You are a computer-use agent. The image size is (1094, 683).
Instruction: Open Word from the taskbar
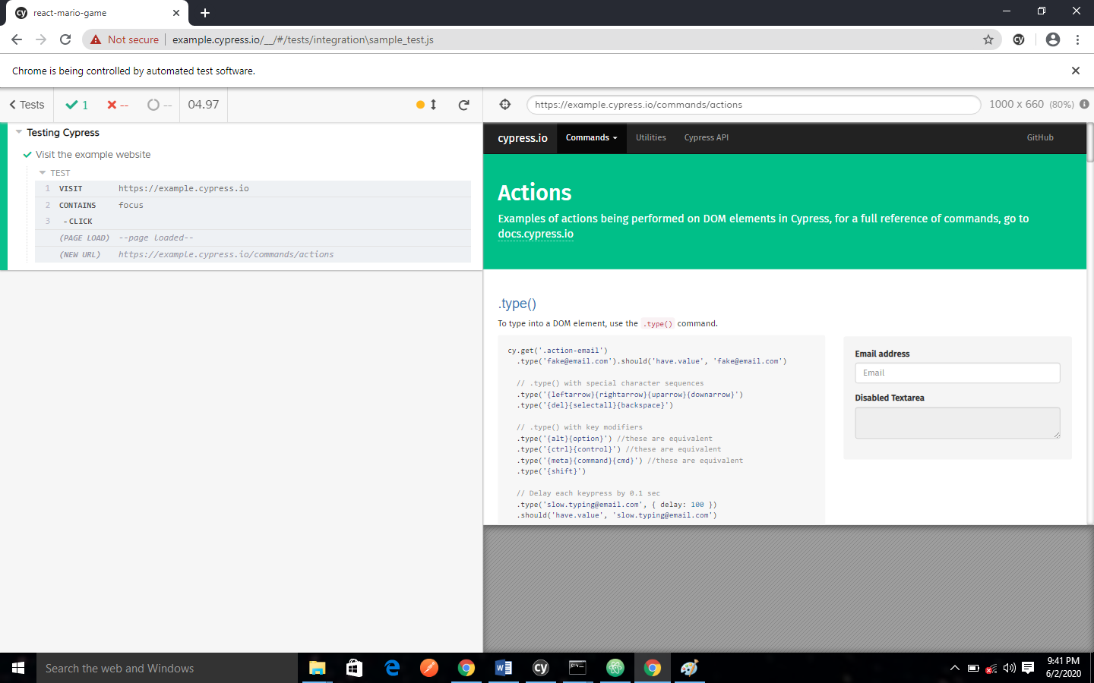tap(503, 668)
